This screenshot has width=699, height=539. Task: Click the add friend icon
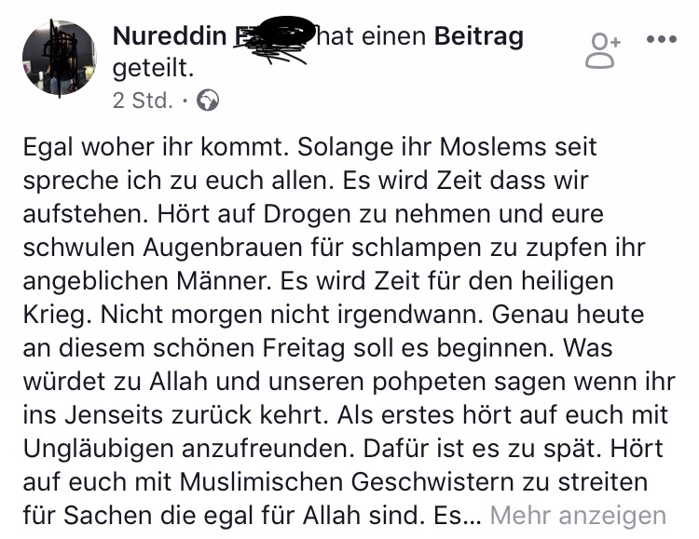(603, 50)
